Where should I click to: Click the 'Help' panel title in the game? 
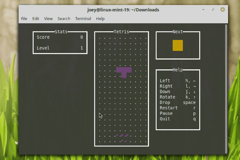click(x=178, y=70)
